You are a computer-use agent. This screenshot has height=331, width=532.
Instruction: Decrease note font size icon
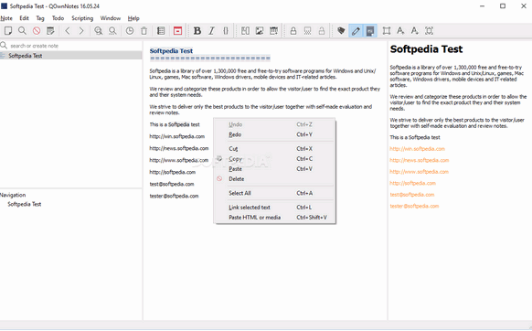click(x=415, y=31)
